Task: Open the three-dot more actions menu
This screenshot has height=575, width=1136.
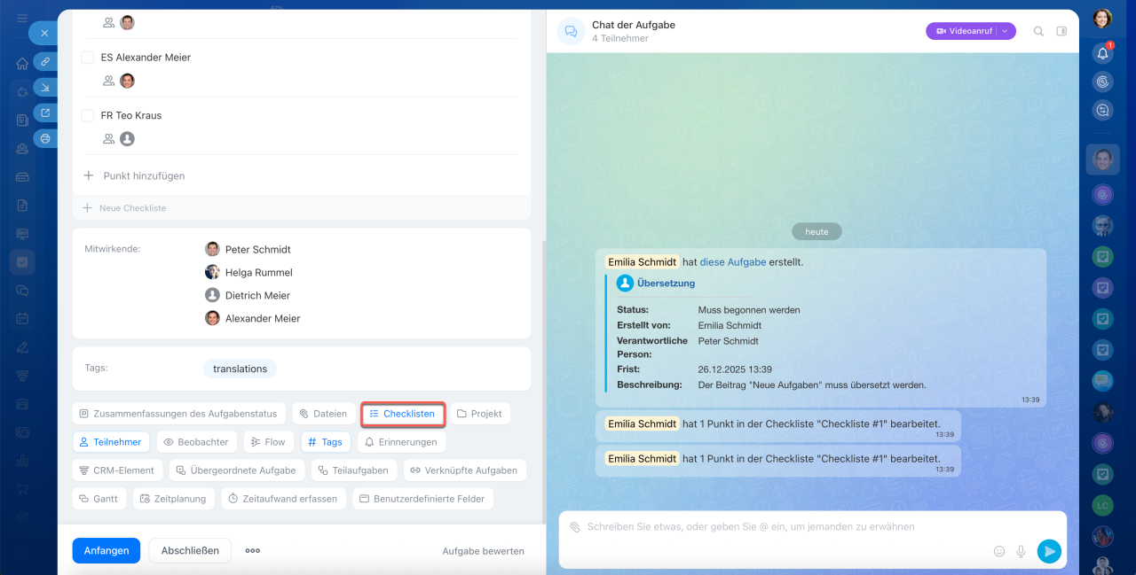Action: (253, 550)
